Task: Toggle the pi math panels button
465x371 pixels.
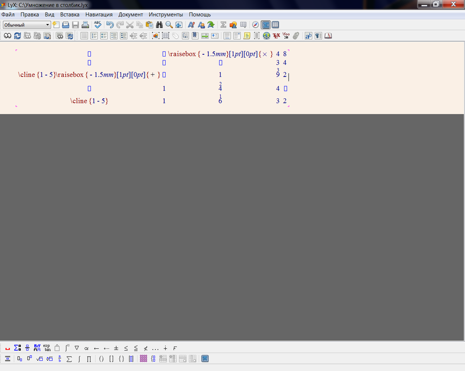Action: tap(205, 359)
